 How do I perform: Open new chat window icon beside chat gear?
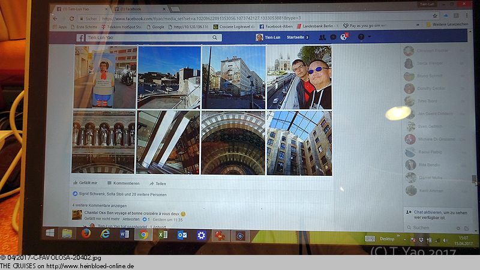coord(467,229)
